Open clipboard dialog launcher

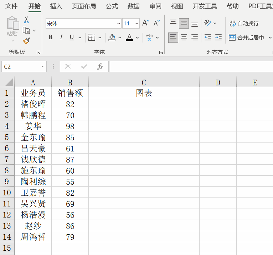click(x=38, y=52)
